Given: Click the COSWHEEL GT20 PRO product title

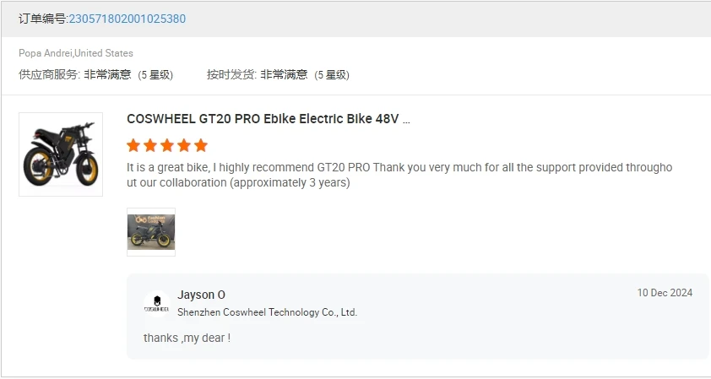Looking at the screenshot, I should 268,119.
